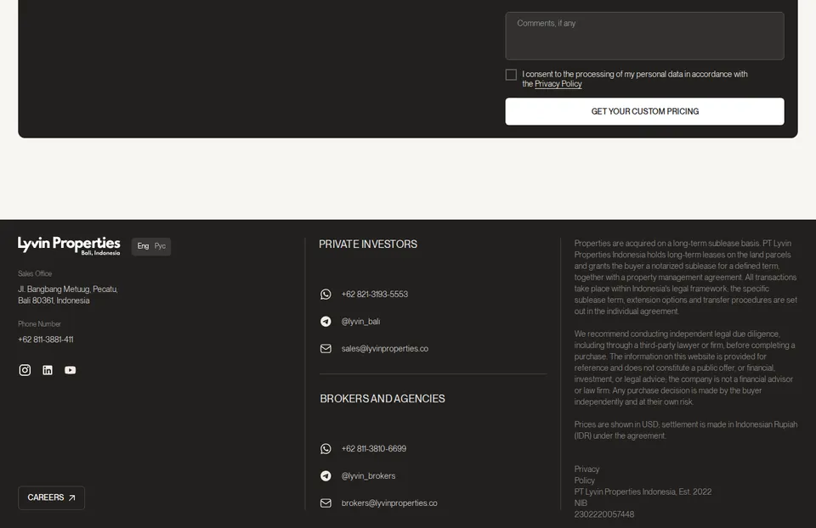Open the footer Privacy Policy link
Viewport: 816px width, 528px height.
[x=586, y=475]
